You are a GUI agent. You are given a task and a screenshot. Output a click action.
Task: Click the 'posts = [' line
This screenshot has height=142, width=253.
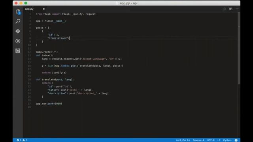click(x=42, y=28)
